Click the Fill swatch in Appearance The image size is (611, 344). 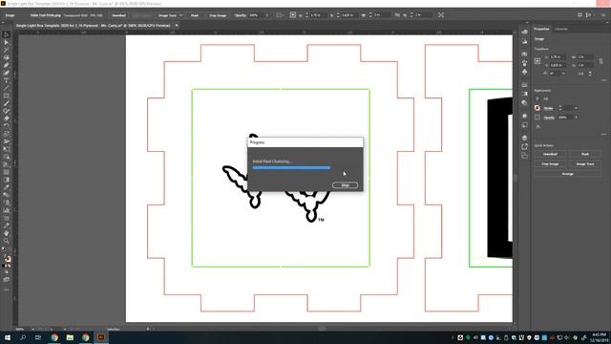(x=537, y=98)
